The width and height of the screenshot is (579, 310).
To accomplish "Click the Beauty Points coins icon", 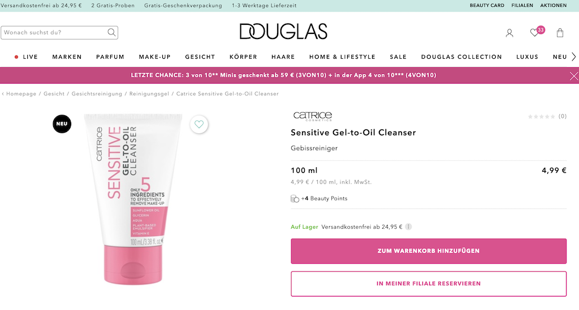I will point(295,199).
